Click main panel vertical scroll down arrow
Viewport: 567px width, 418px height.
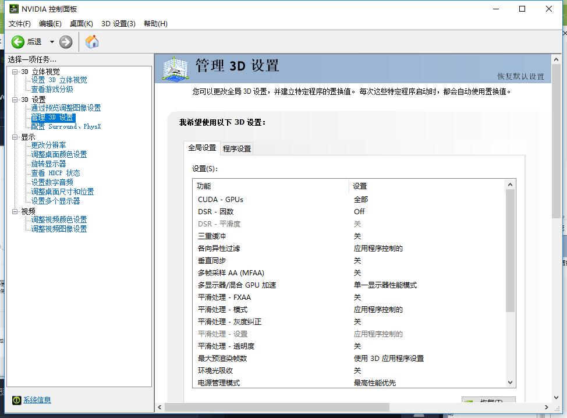point(556,398)
